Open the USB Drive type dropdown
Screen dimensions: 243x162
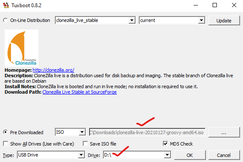click(51, 155)
